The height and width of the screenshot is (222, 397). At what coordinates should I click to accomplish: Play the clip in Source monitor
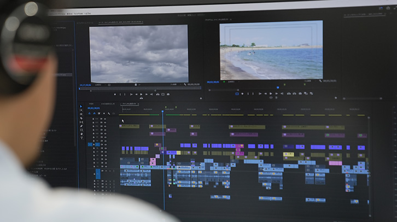click(141, 95)
